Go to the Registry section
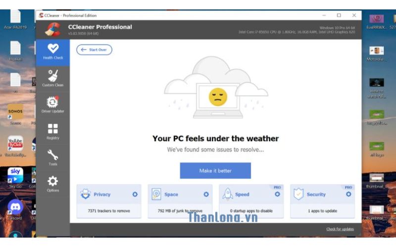 52,131
